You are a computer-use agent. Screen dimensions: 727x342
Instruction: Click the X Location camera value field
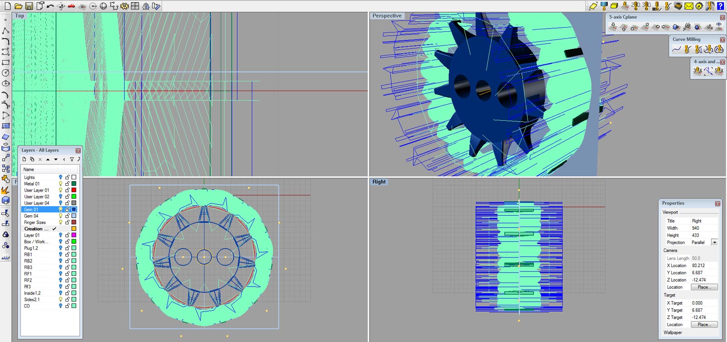pos(703,265)
